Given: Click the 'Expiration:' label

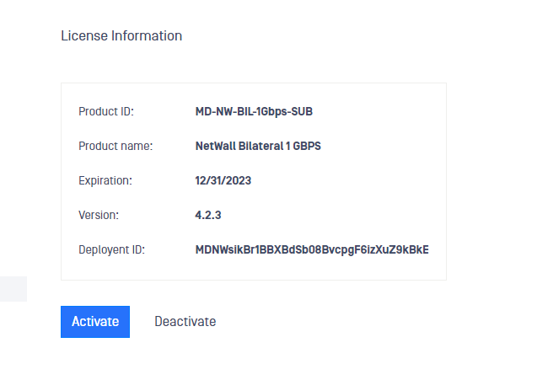Looking at the screenshot, I should click(x=105, y=181).
